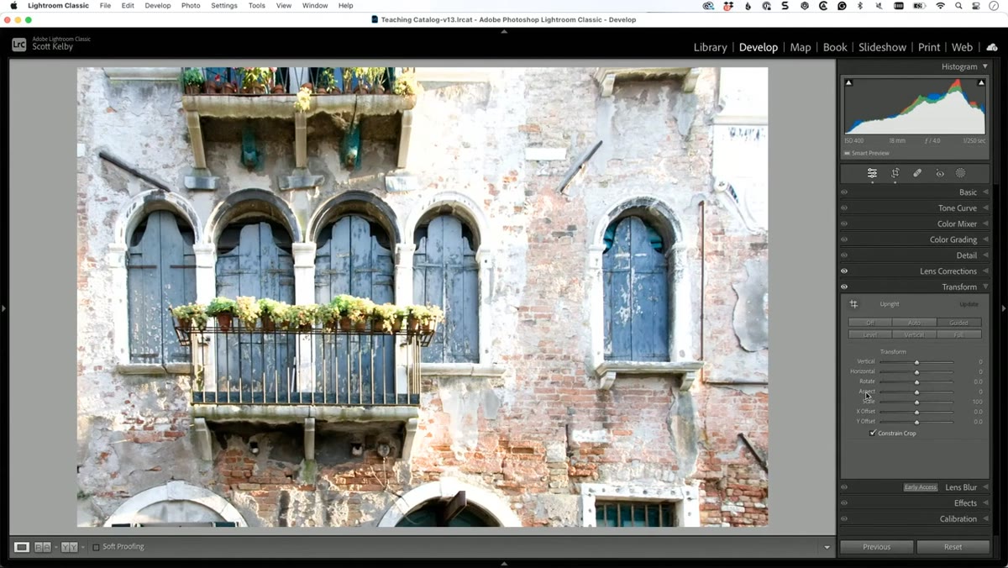Open the Develop menu
Image resolution: width=1008 pixels, height=568 pixels.
click(157, 6)
